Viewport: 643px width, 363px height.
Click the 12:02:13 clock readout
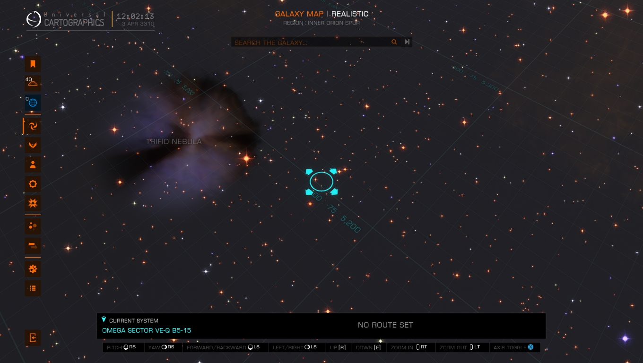tap(135, 16)
